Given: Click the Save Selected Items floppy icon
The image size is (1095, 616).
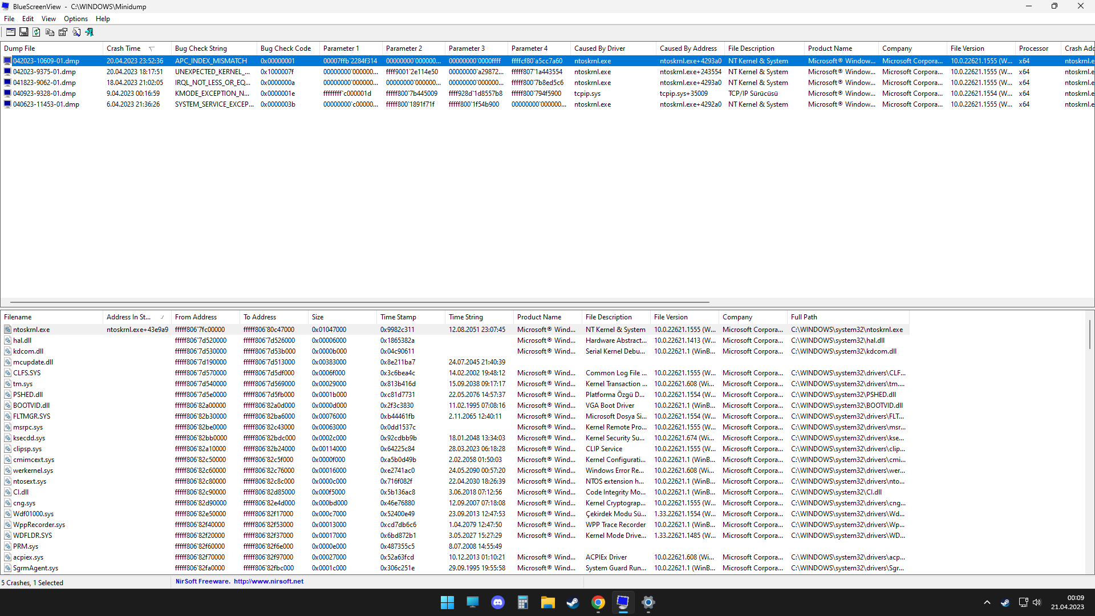Looking at the screenshot, I should [24, 33].
